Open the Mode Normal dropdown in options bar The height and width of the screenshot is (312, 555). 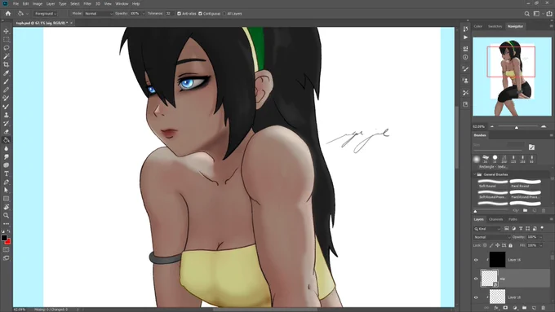[98, 13]
